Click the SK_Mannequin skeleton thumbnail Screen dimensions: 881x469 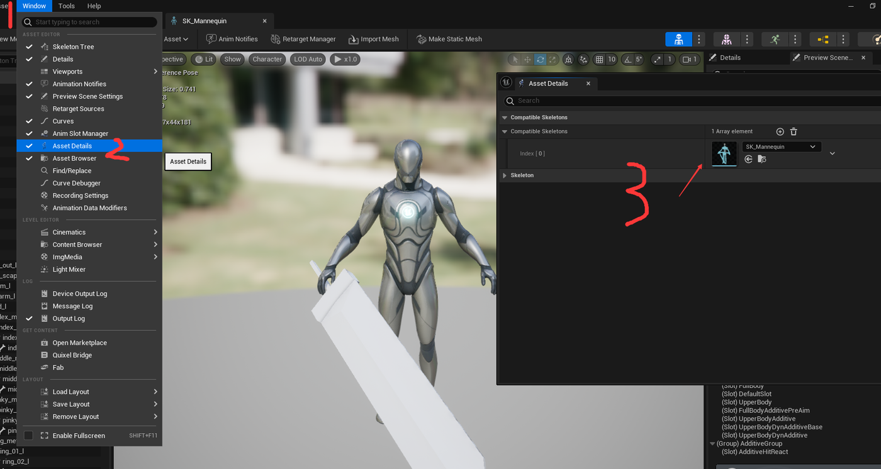(x=724, y=153)
